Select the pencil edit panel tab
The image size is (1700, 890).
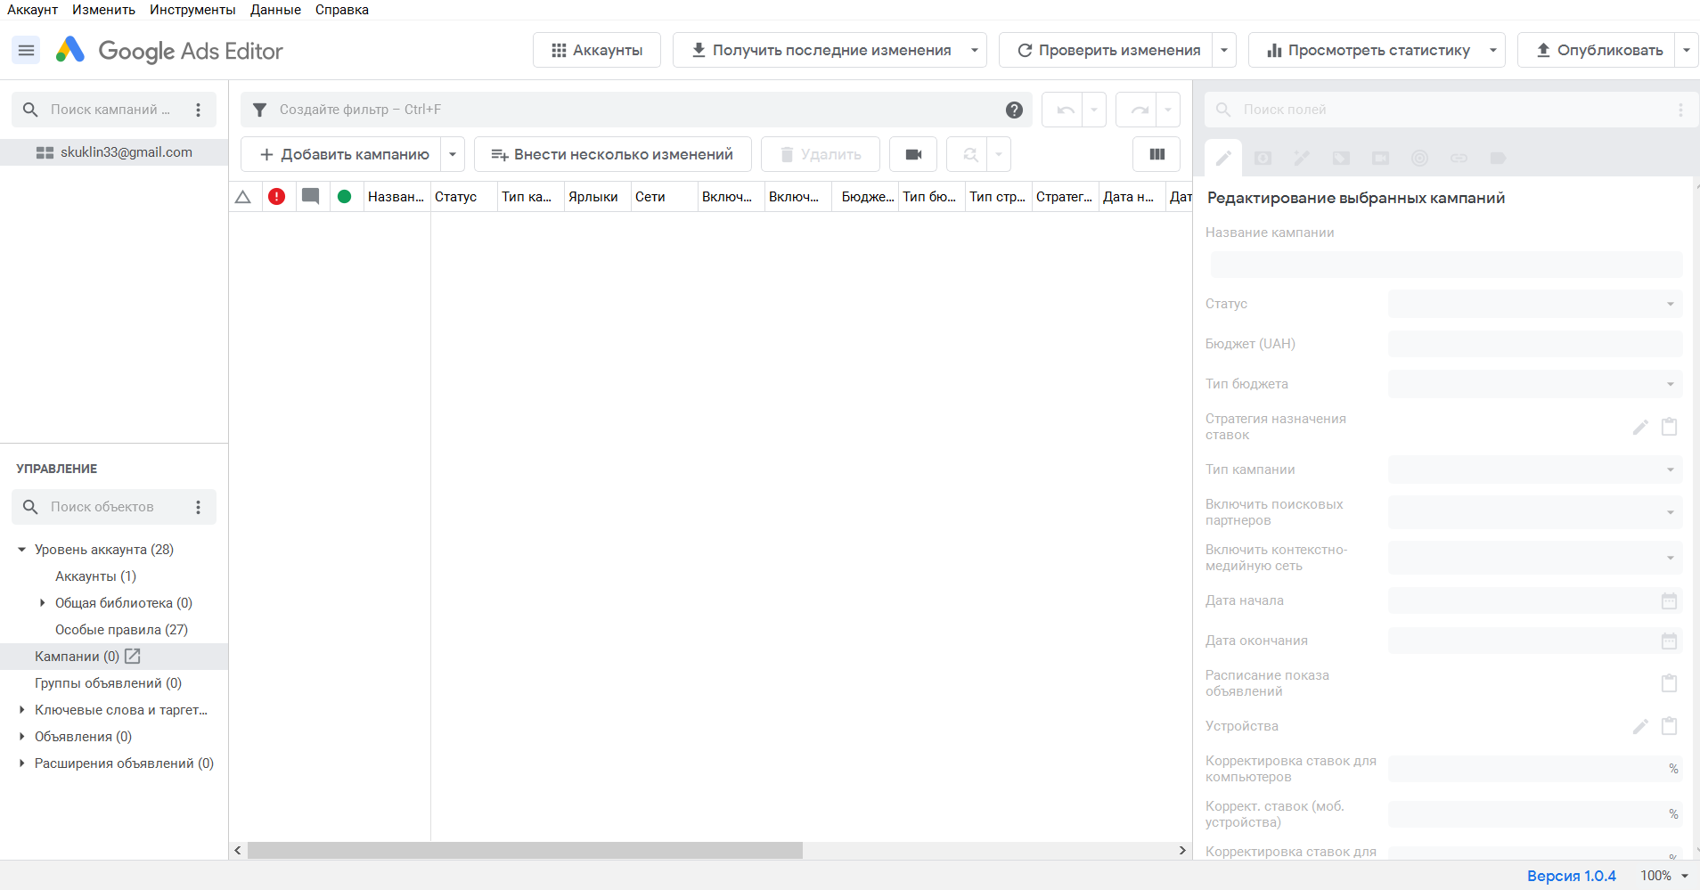pyautogui.click(x=1223, y=158)
